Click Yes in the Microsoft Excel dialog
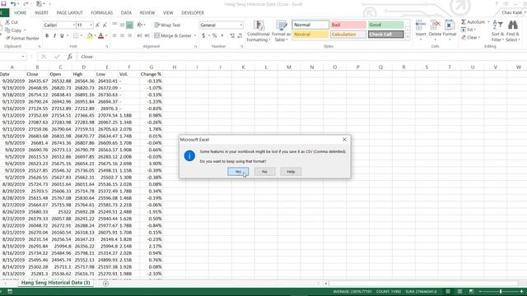This screenshot has width=527, height=296. coord(238,172)
